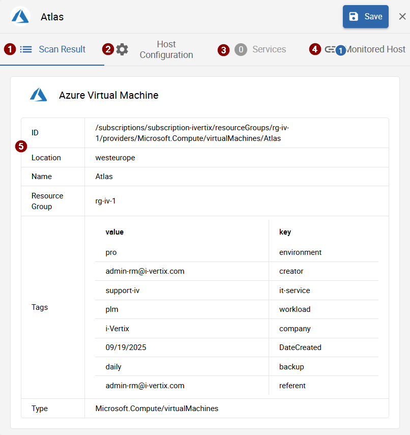The width and height of the screenshot is (410, 435).
Task: Click the Type row label
Action: point(39,409)
